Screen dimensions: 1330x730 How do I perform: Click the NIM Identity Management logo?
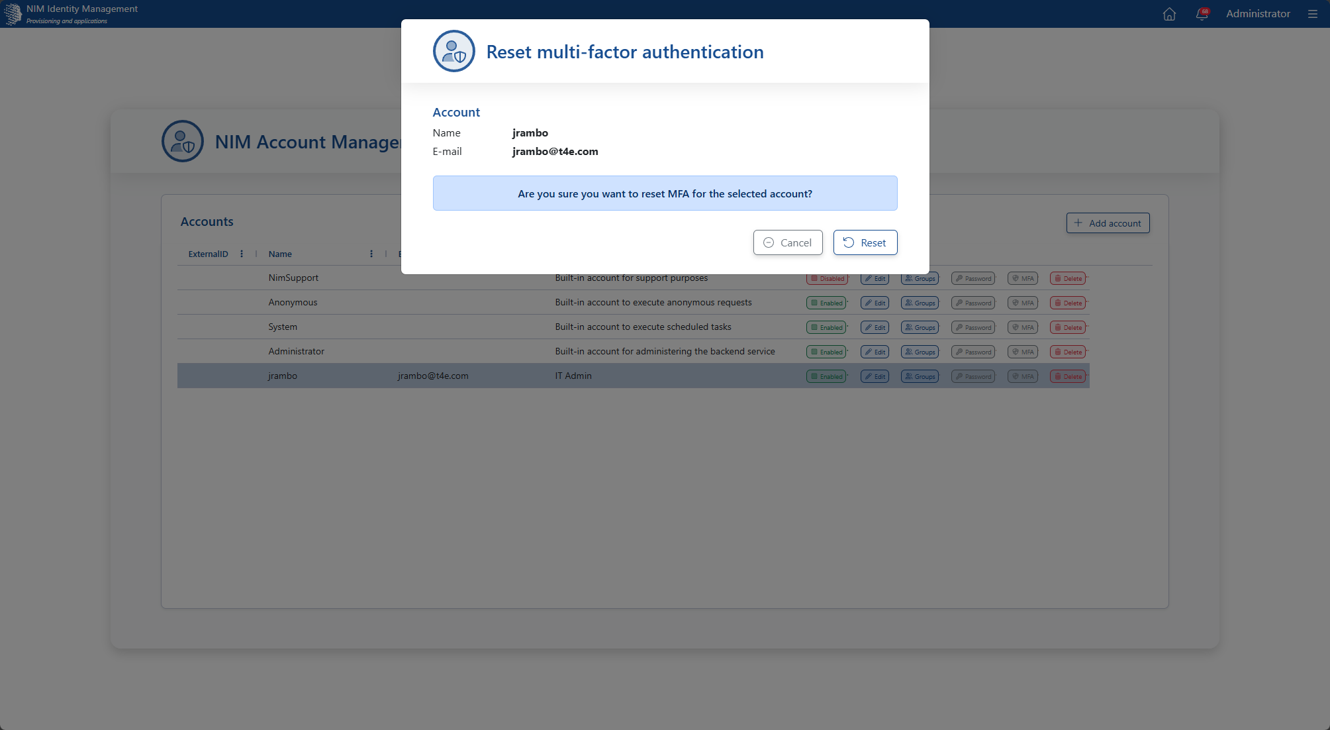coord(13,14)
